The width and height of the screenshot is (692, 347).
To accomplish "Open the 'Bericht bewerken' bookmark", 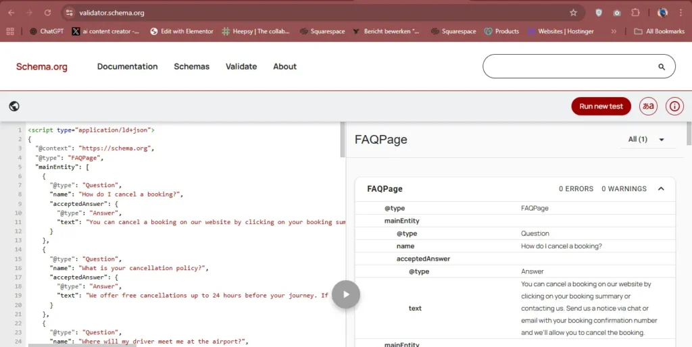I will pyautogui.click(x=386, y=31).
